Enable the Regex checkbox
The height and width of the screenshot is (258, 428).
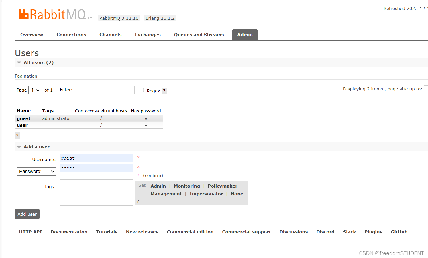[x=142, y=90]
